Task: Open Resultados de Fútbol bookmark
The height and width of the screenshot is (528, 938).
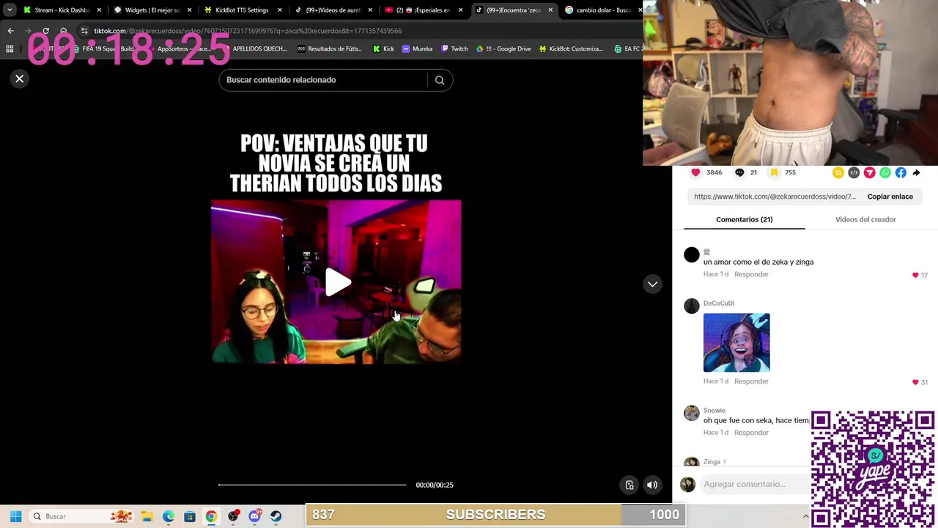Action: coord(329,48)
